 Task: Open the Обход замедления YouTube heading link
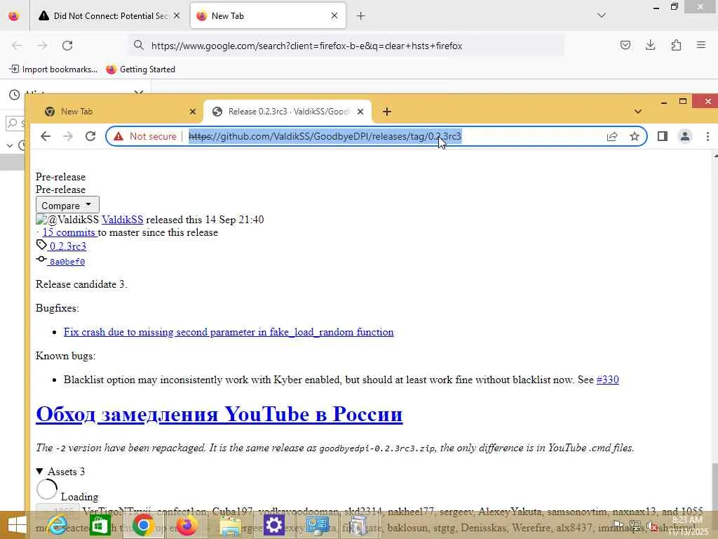[219, 414]
